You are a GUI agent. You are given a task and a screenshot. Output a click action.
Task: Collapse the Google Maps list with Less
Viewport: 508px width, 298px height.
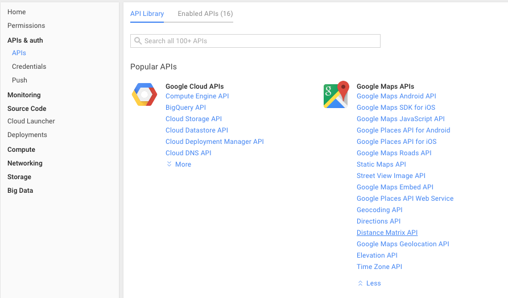369,283
